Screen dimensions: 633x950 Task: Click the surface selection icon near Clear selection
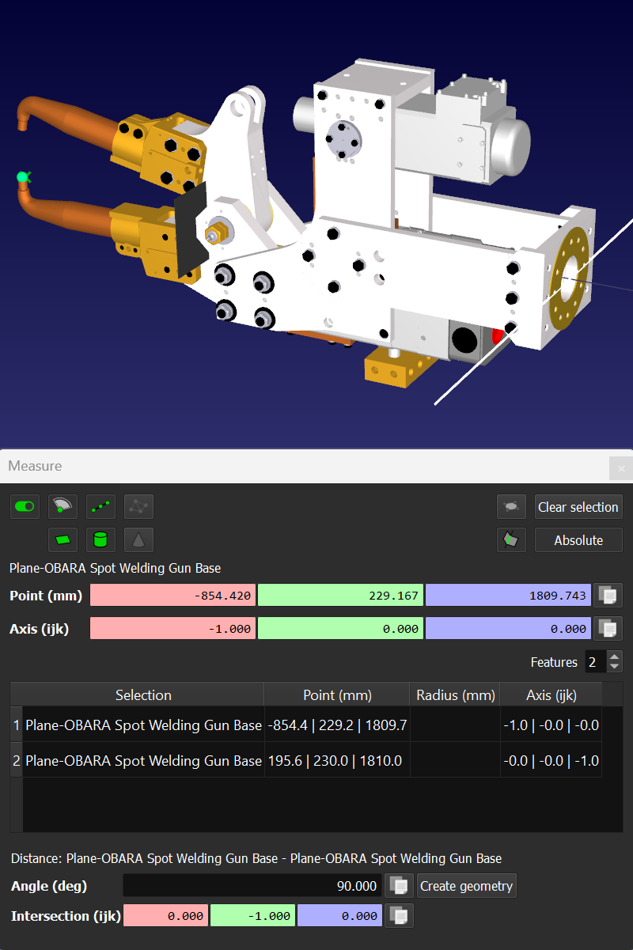tap(511, 506)
